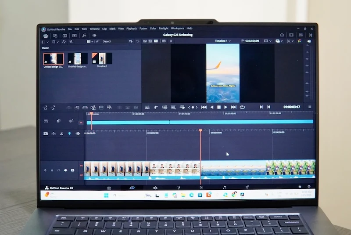
Task: Open the Transitions panel icon
Action: point(64,36)
